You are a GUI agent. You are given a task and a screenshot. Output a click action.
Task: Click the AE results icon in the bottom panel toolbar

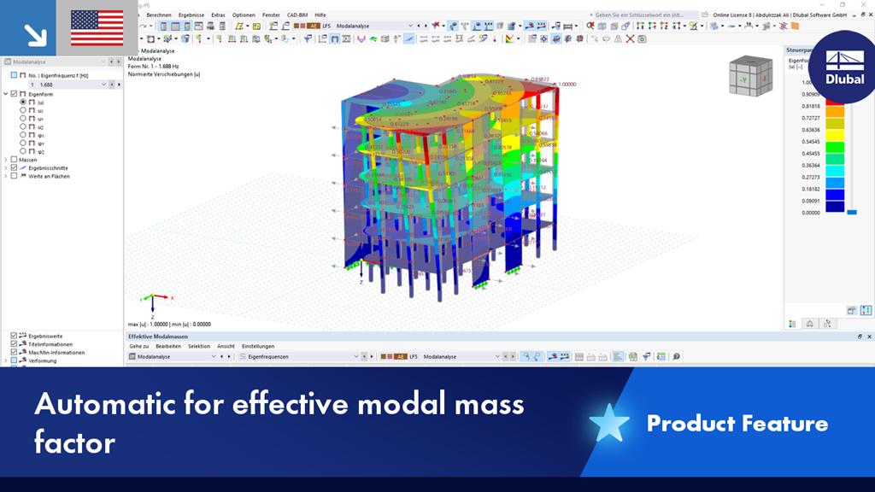pyautogui.click(x=399, y=356)
